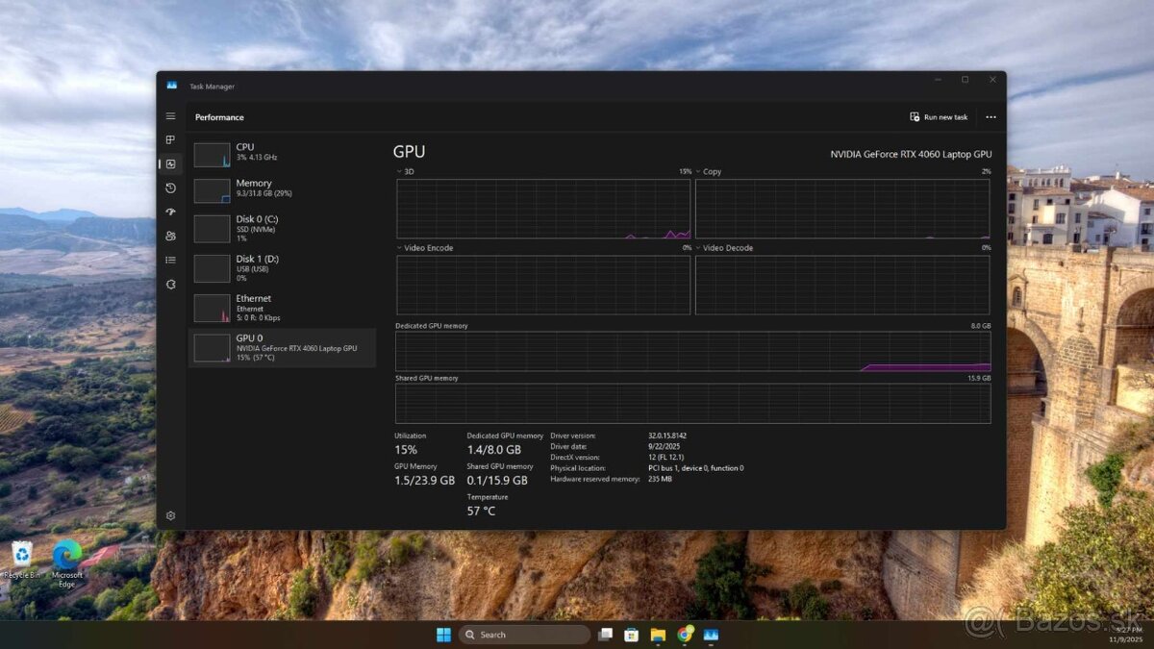Open the Users page
Viewport: 1154px width, 649px height.
click(170, 236)
